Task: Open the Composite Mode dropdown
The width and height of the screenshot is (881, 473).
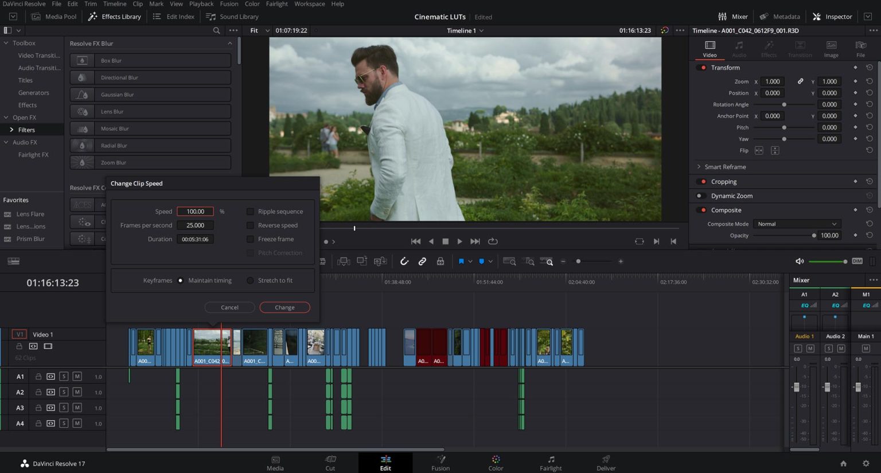Action: 796,224
